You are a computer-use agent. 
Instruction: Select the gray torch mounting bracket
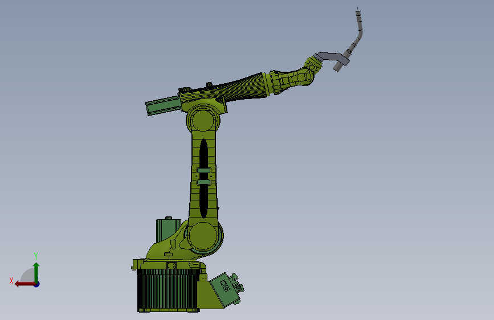point(333,59)
